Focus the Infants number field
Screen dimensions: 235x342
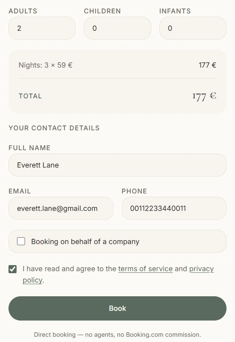(193, 28)
